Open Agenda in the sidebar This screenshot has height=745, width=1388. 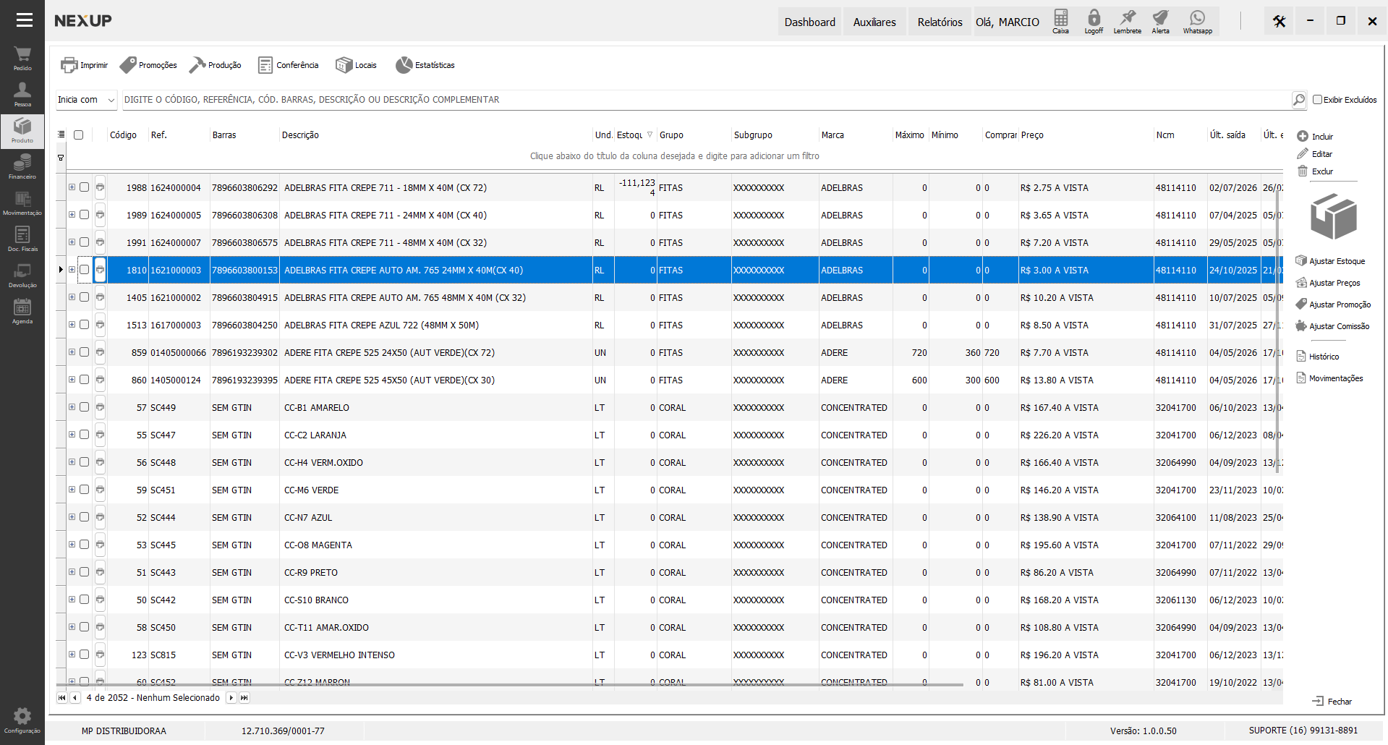point(22,311)
